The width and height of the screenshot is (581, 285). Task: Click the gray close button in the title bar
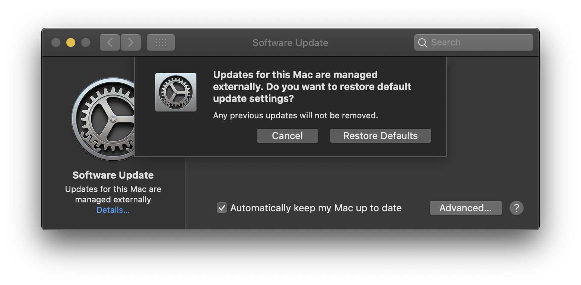56,42
